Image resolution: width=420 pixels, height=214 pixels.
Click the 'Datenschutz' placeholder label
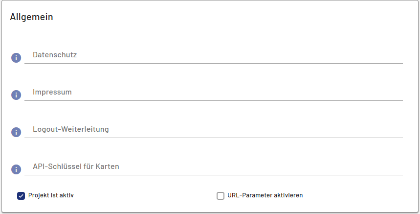click(55, 55)
